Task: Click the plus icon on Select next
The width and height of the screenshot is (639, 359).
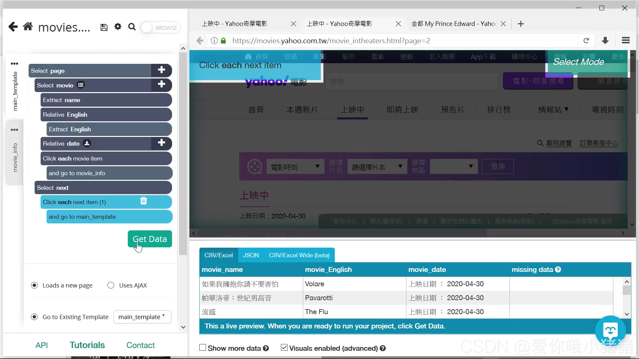Action: [x=162, y=187]
